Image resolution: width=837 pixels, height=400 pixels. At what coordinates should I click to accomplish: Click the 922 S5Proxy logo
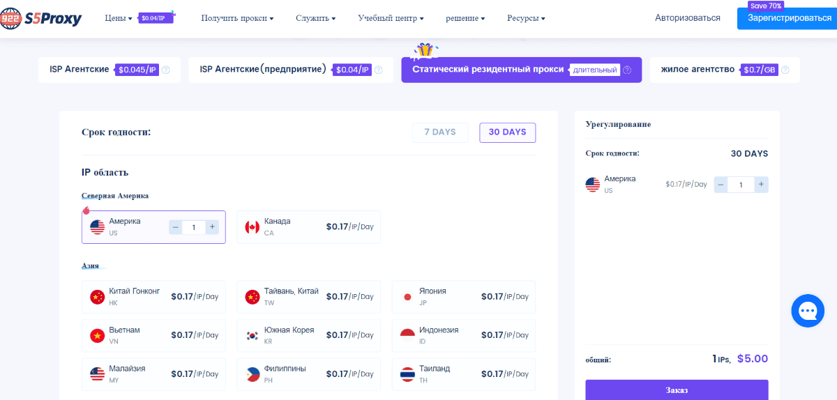[x=41, y=18]
